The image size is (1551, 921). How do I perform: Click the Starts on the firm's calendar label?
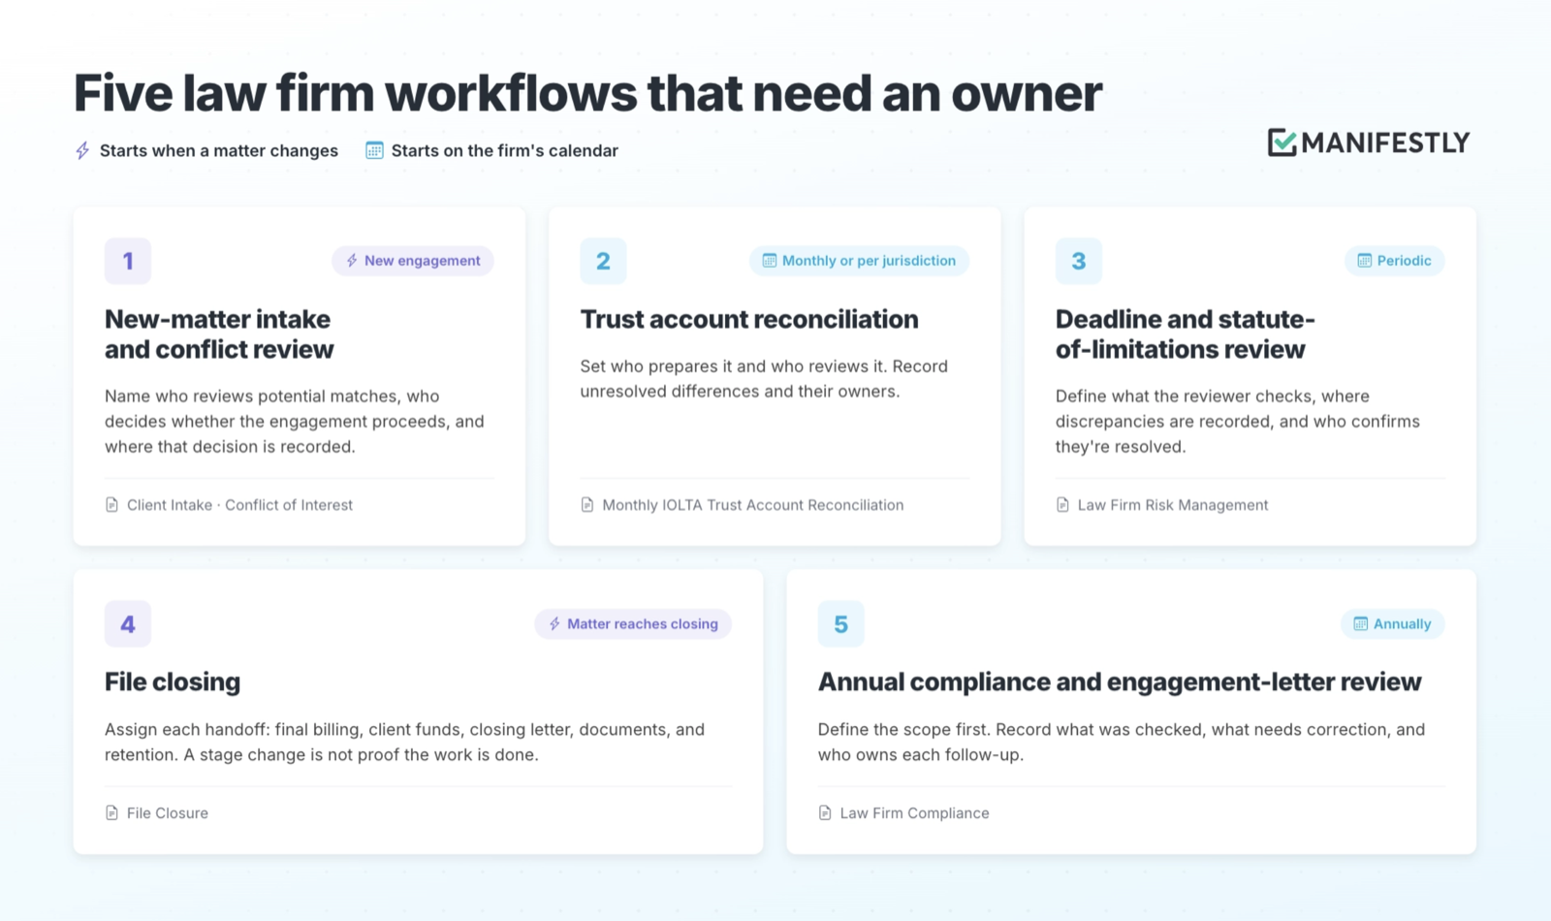point(505,150)
